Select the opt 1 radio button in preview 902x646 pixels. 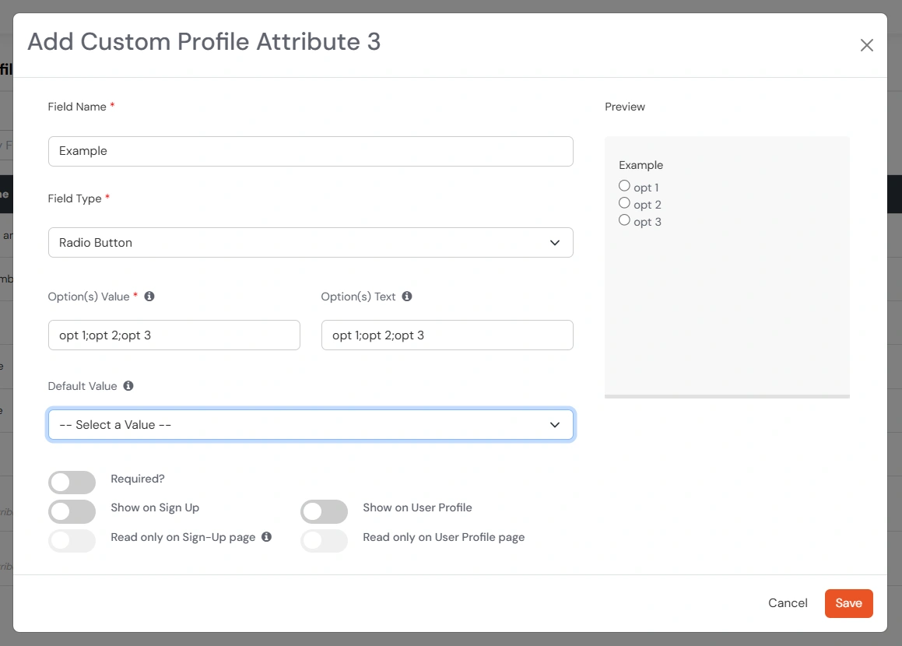tap(624, 185)
